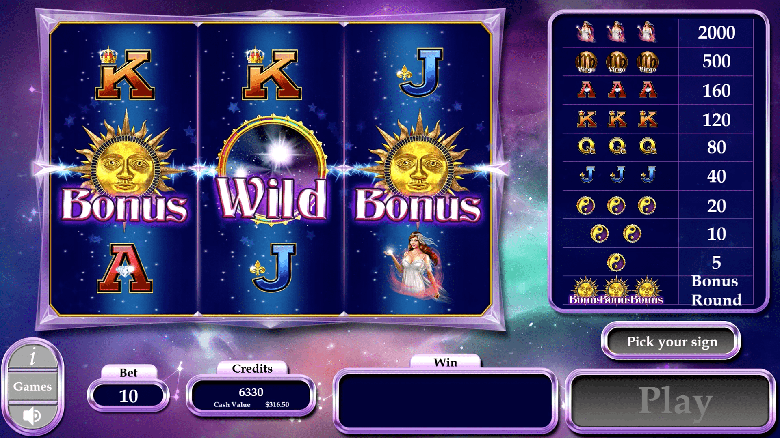Click the blue J atop the right reel
Screen dimensions: 780x438
420,72
